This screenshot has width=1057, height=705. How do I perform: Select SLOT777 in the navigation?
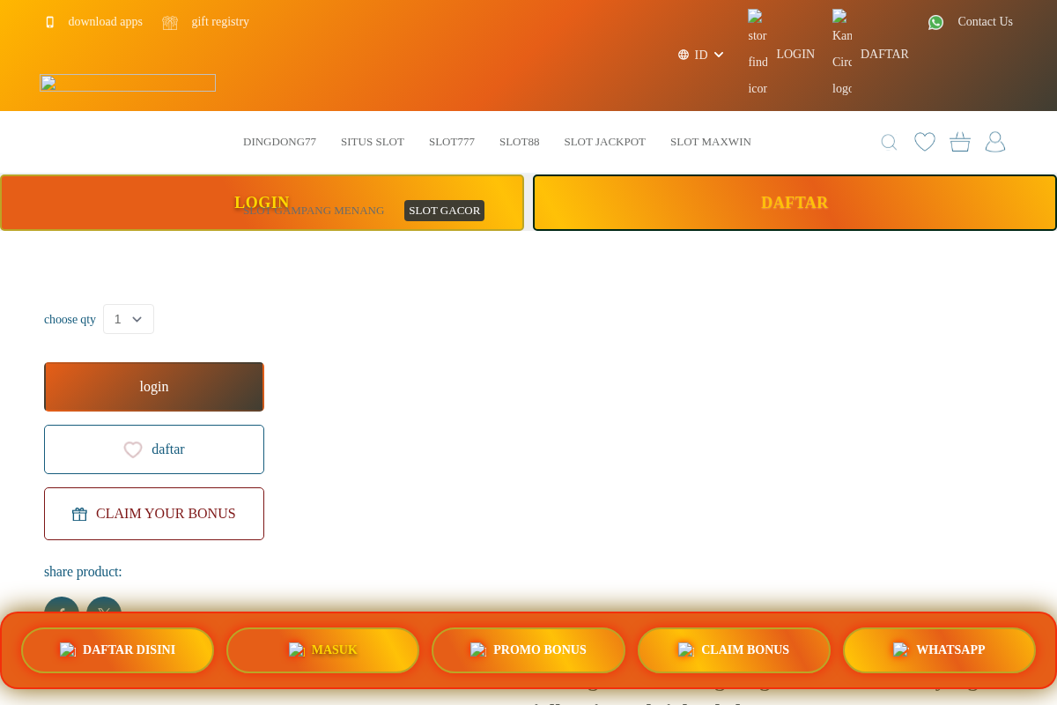pos(452,142)
